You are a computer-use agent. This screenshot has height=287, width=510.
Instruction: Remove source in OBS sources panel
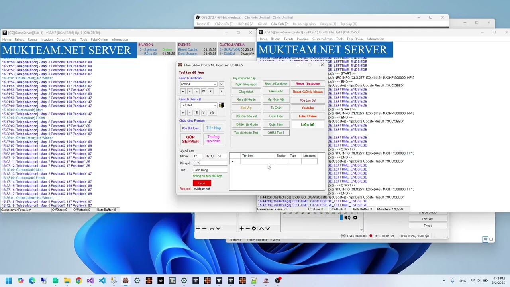[x=248, y=228]
